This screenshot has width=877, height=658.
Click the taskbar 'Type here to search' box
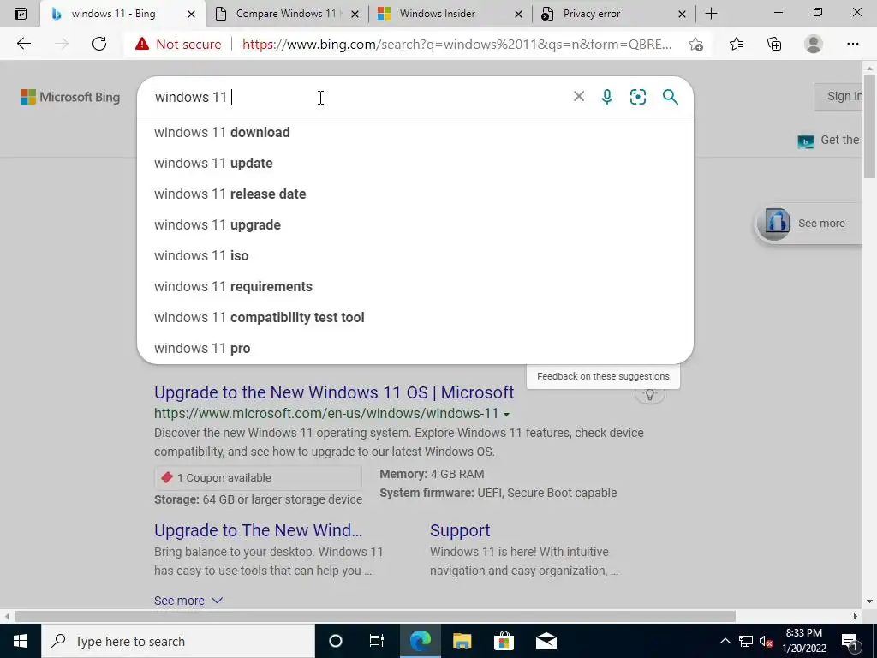tap(178, 641)
